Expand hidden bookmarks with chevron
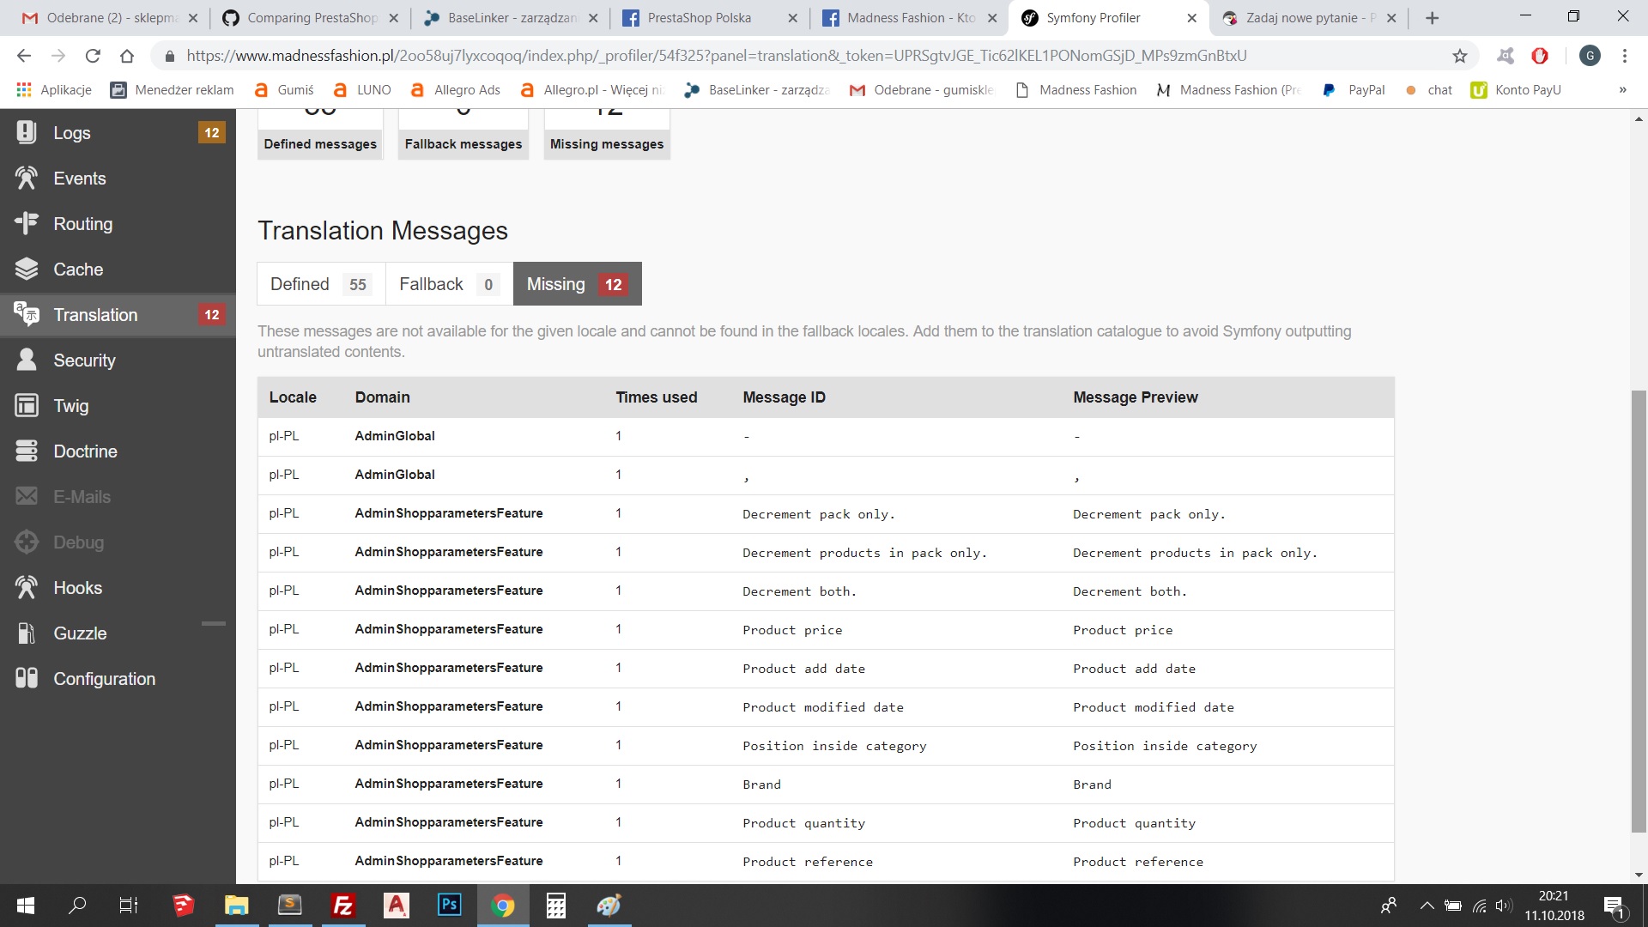Image resolution: width=1648 pixels, height=927 pixels. click(1622, 90)
